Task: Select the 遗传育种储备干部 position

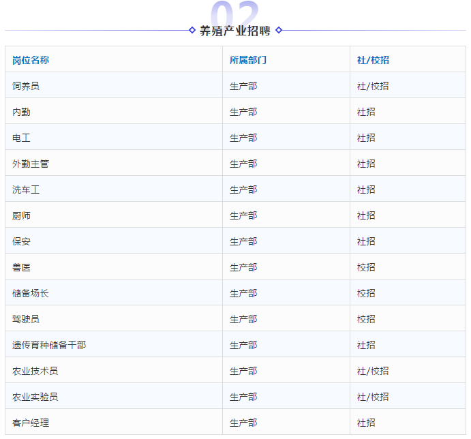Action: tap(49, 345)
